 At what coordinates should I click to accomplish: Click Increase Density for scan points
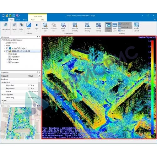point(75,27)
